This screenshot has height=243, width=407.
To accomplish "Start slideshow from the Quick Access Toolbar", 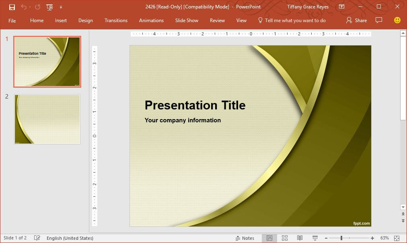I will click(x=49, y=7).
